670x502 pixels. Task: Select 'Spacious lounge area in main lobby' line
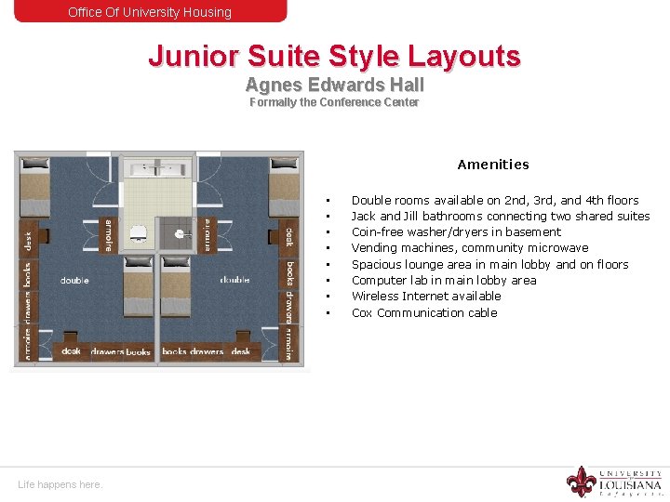490,265
